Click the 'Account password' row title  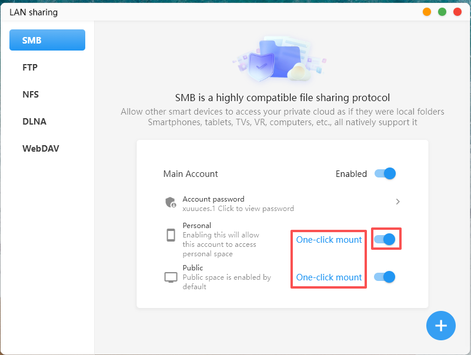(213, 199)
